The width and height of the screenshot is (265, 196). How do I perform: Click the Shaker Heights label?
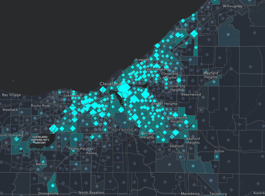(x=164, y=104)
